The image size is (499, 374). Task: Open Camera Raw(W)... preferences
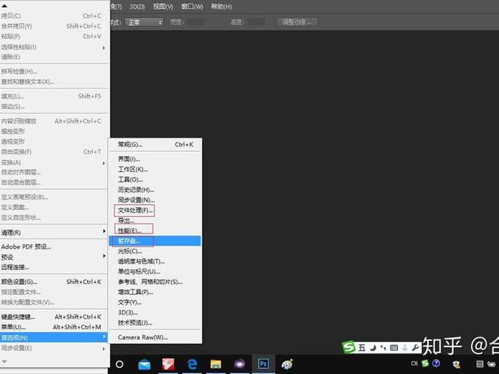coord(155,337)
